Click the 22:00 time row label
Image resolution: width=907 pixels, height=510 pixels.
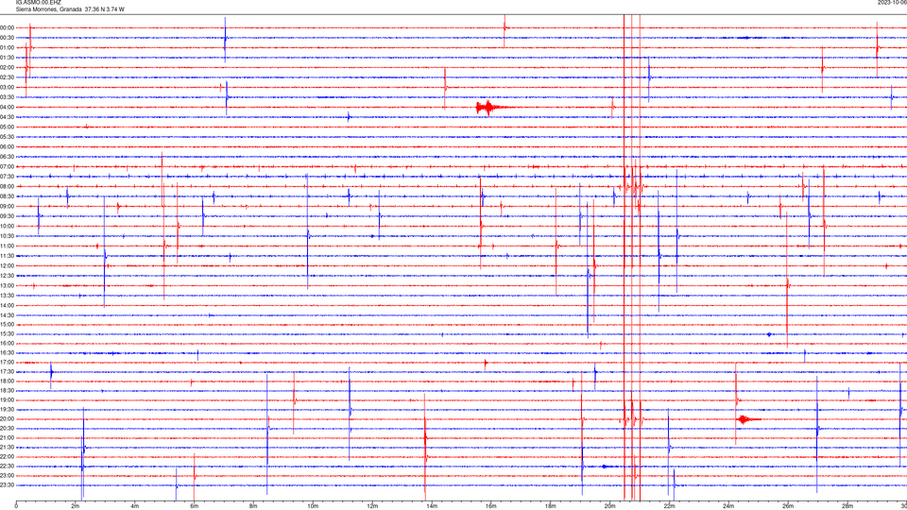click(7, 457)
